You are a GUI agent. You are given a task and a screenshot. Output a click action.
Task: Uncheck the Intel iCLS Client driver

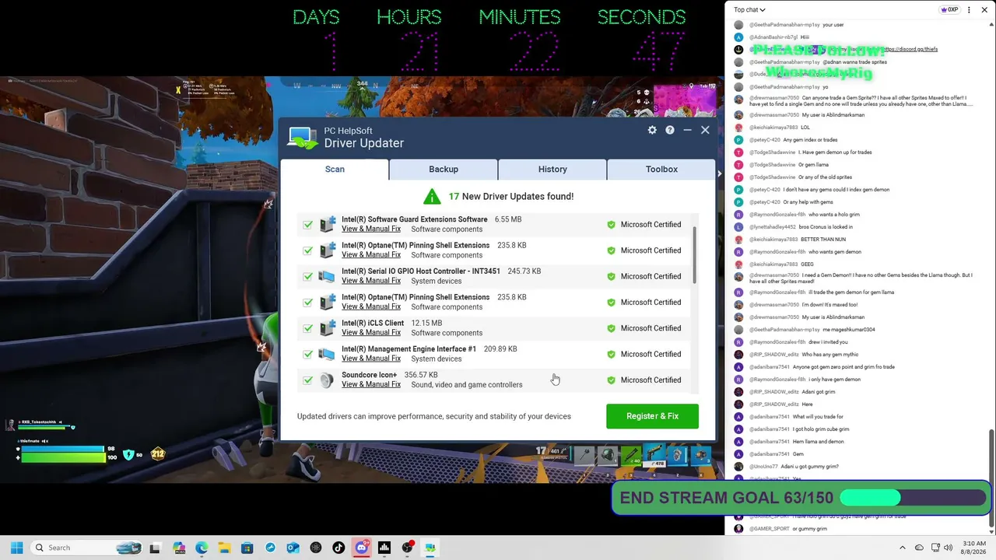308,328
